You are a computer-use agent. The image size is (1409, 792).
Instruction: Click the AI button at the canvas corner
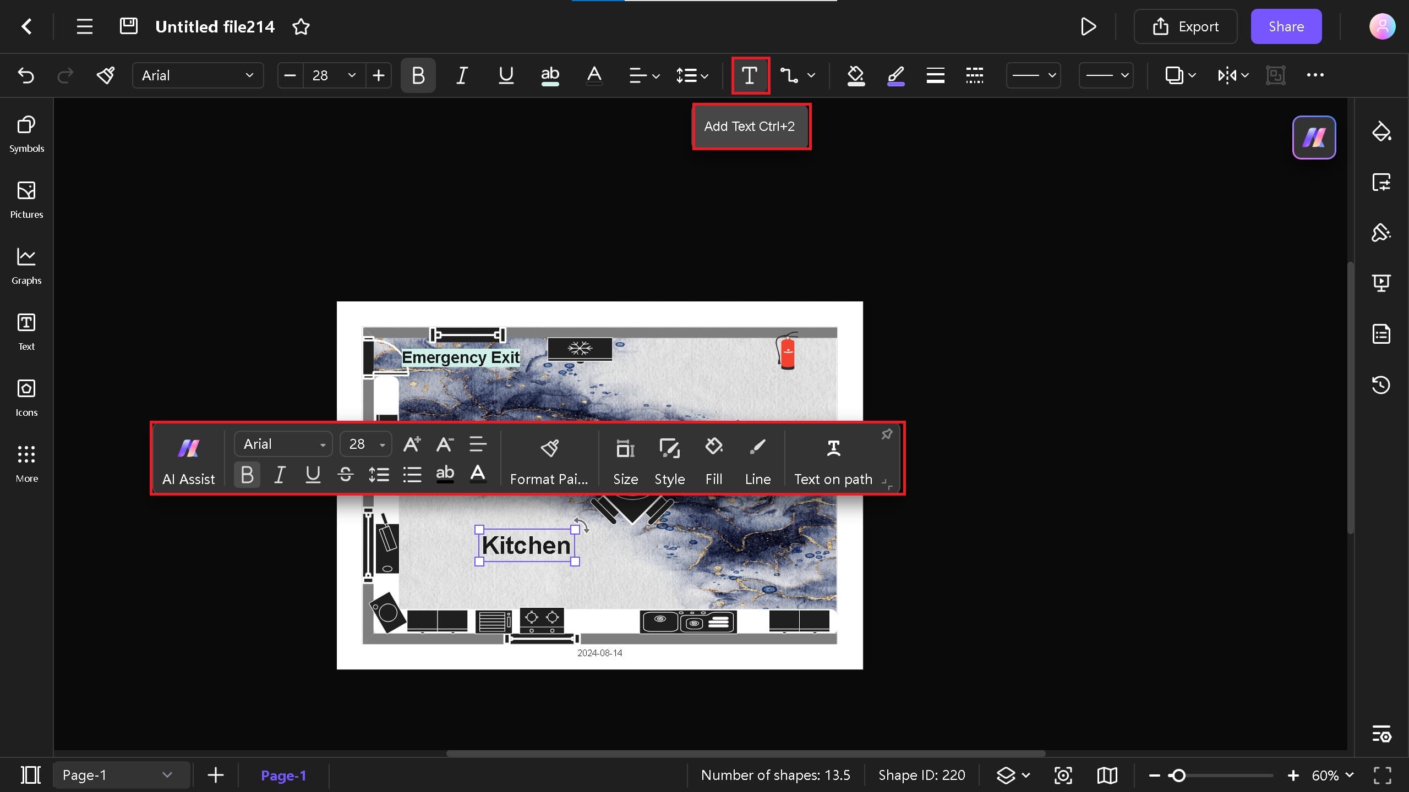pyautogui.click(x=1314, y=137)
